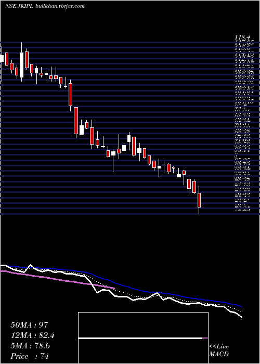The width and height of the screenshot is (260, 364).
Task: Select the 12MA : 82.4 readout
Action: point(32,335)
